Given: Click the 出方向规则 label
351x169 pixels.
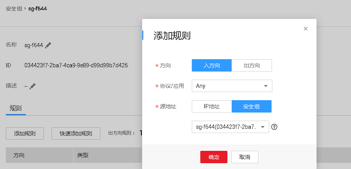Looking at the screenshot, I should [x=122, y=133].
